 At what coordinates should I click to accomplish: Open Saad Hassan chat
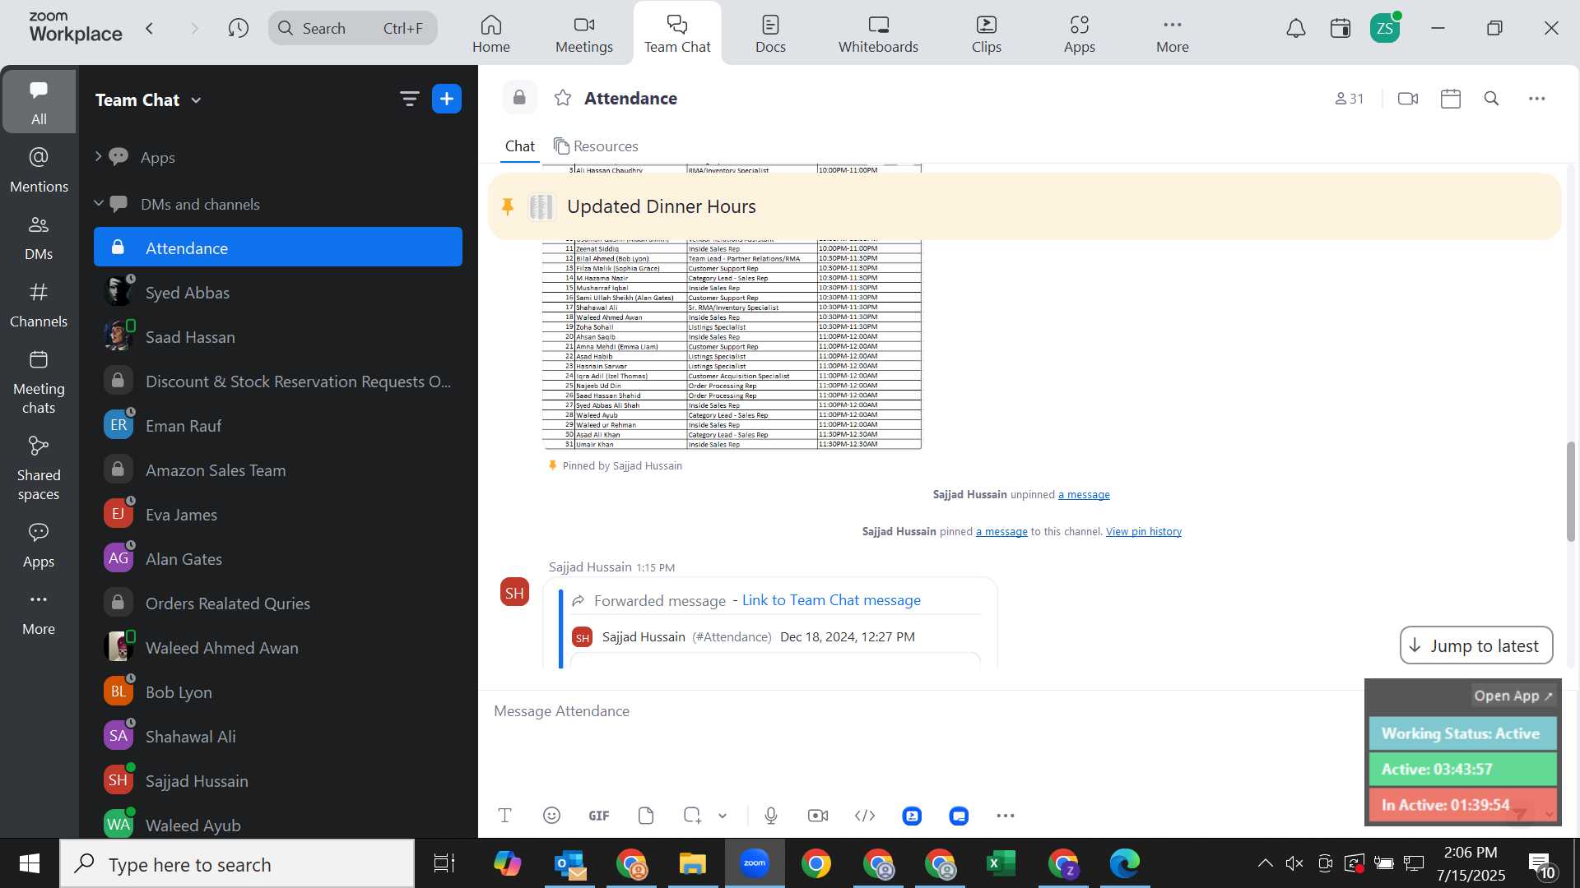tap(278, 337)
